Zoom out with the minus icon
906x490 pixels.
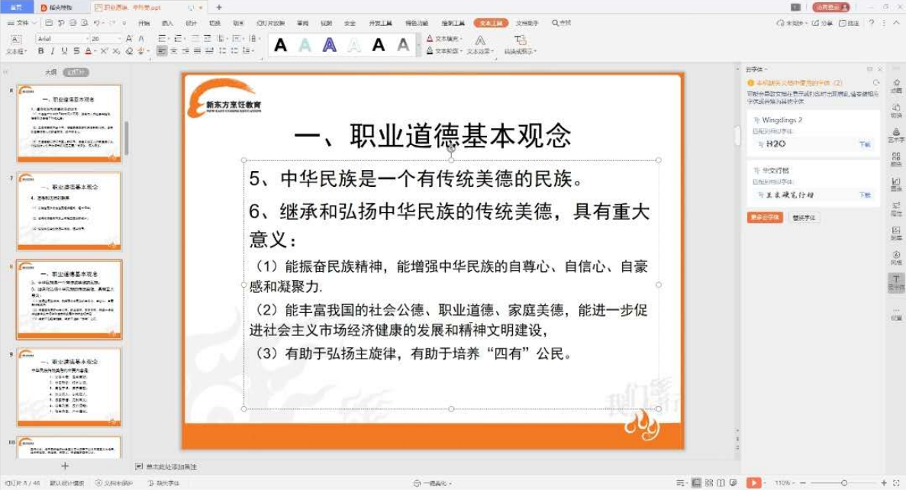coord(802,482)
